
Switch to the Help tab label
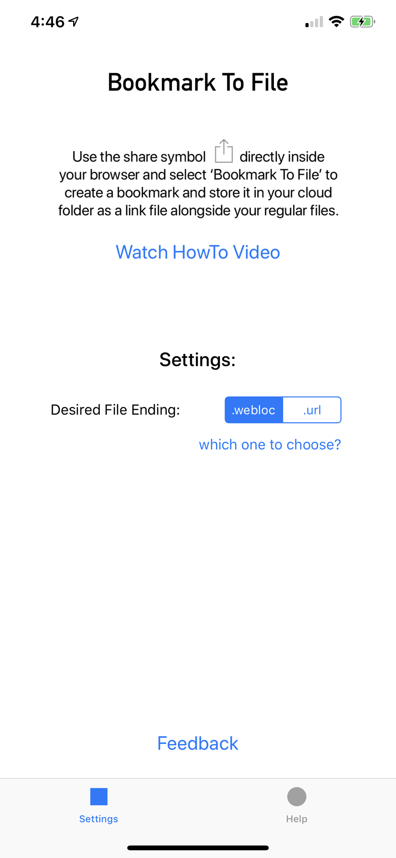tap(297, 819)
